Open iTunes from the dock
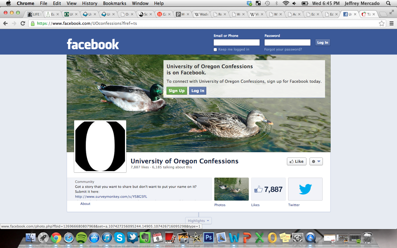The width and height of the screenshot is (397, 248). point(107,238)
